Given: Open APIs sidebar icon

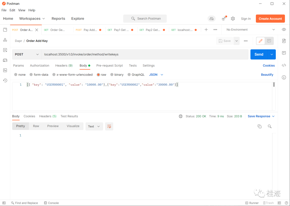Looking at the screenshot, I should tap(5, 40).
